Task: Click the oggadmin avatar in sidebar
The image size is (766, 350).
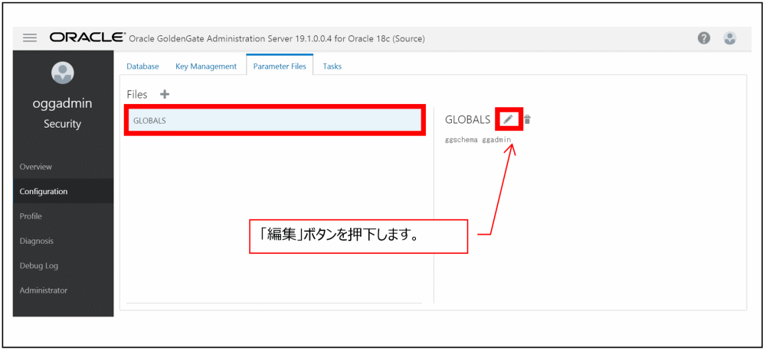Action: (x=63, y=73)
